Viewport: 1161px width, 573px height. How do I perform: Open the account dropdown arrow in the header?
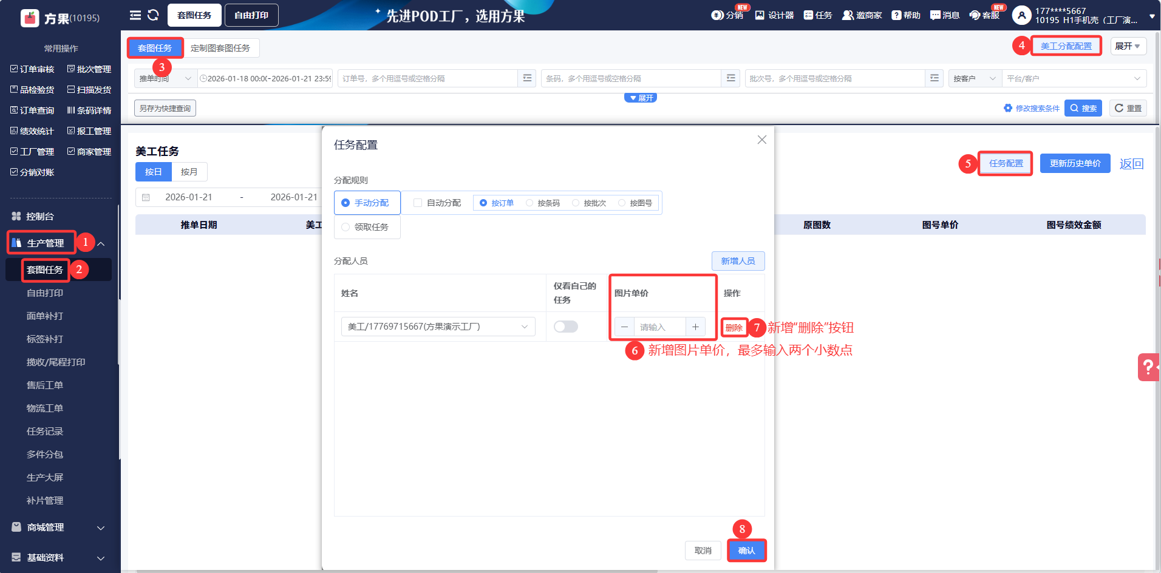pos(1151,16)
